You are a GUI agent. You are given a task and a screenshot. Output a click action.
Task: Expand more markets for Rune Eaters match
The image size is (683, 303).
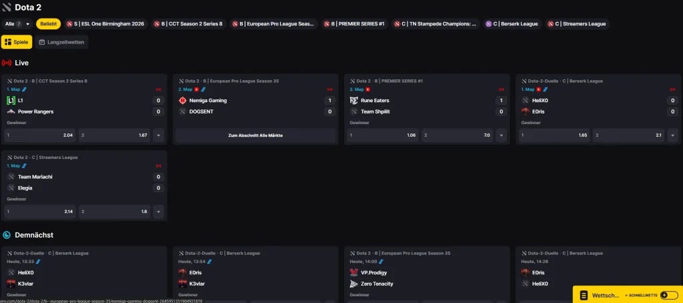click(x=502, y=135)
